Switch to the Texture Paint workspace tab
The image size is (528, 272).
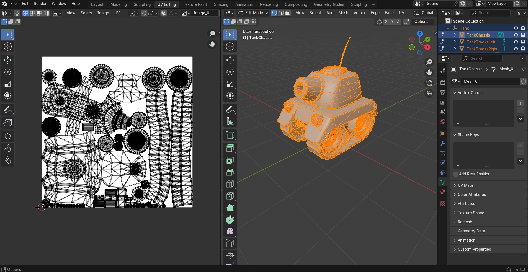[195, 4]
